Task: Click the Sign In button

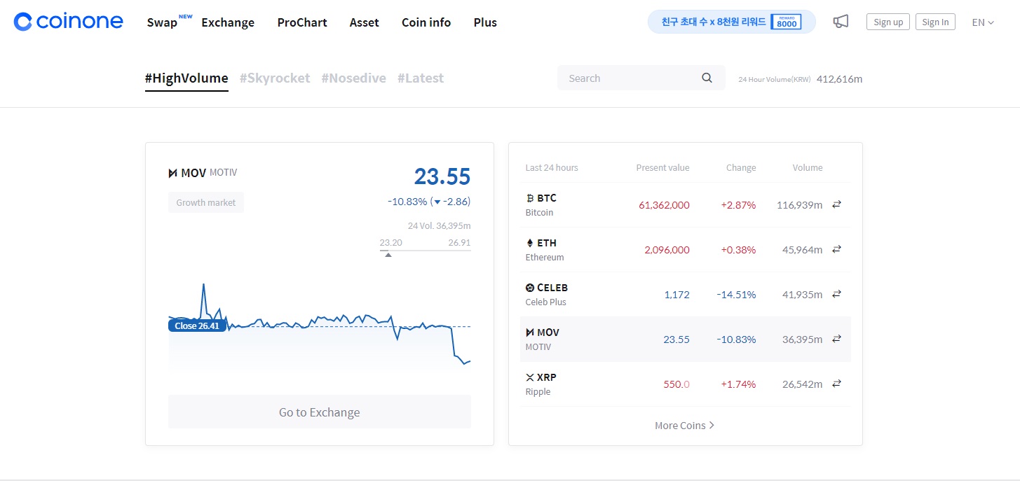Action: 935,22
